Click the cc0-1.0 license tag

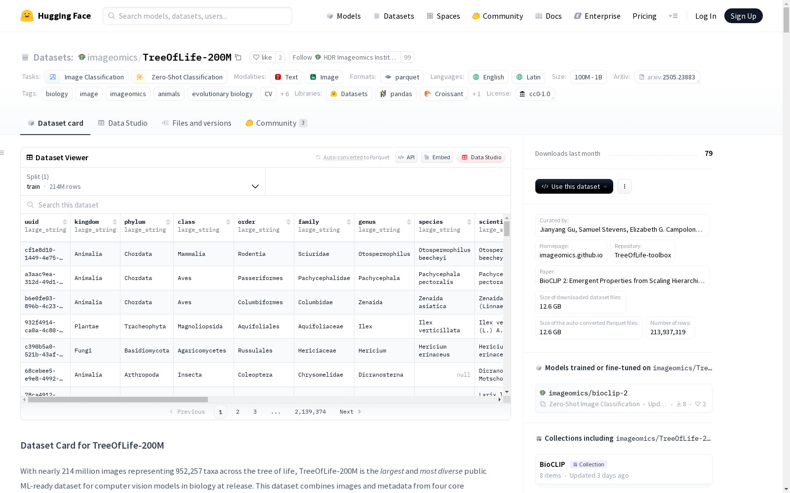pyautogui.click(x=535, y=94)
